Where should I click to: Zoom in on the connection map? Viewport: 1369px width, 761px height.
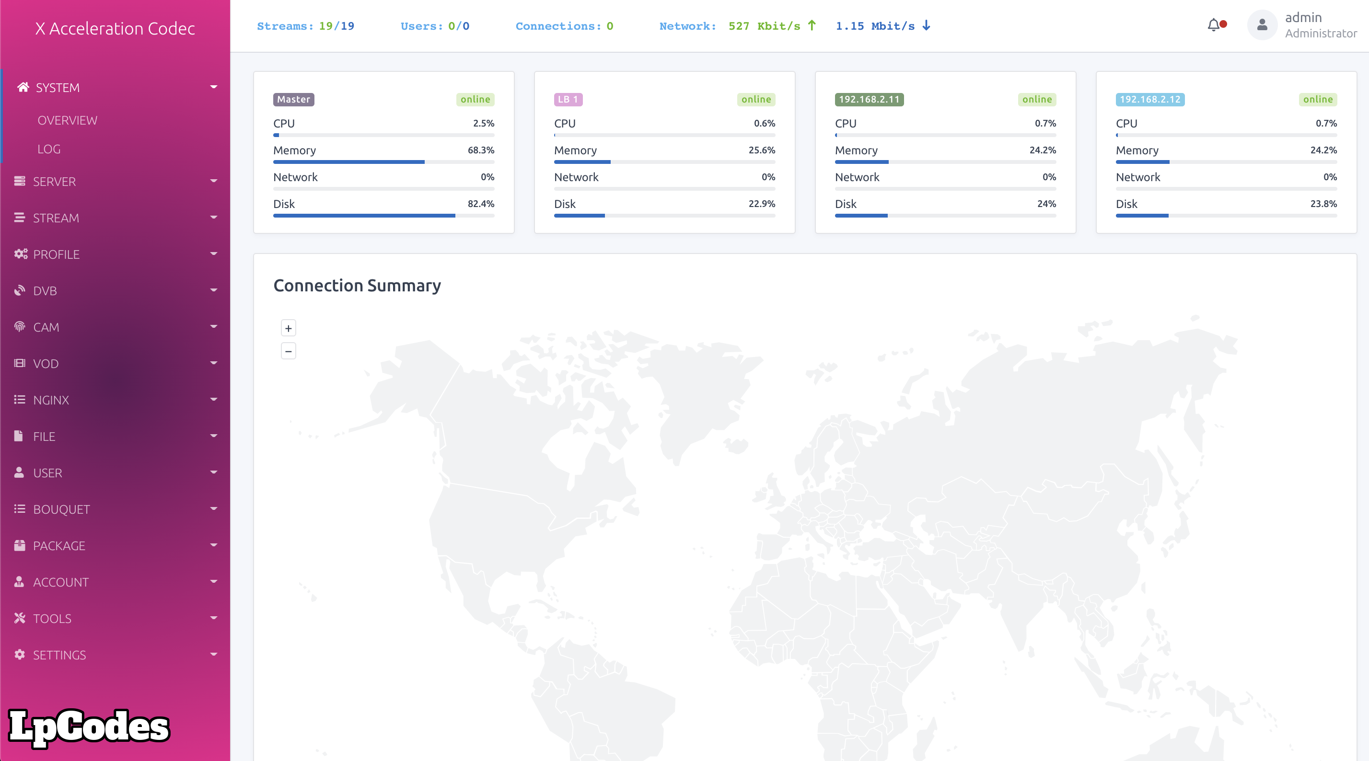point(288,328)
